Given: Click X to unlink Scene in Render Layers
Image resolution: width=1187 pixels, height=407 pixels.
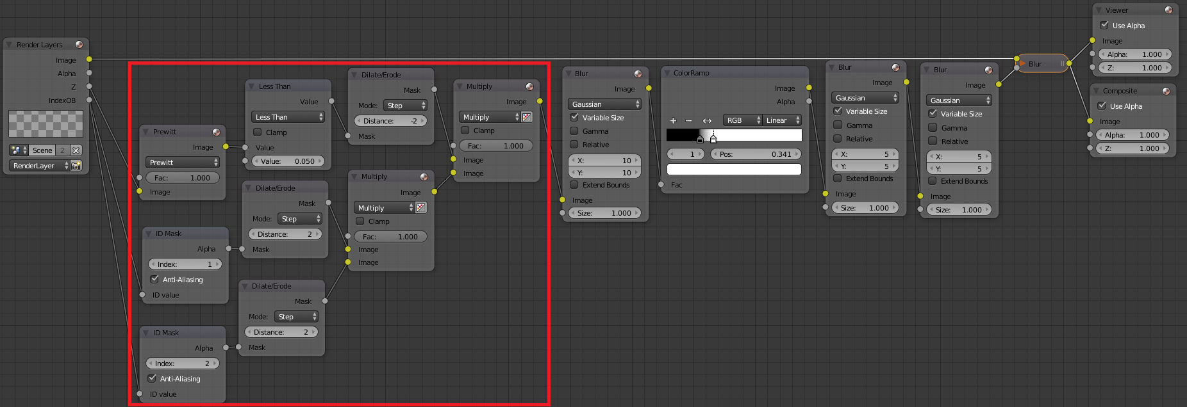Looking at the screenshot, I should point(76,150).
